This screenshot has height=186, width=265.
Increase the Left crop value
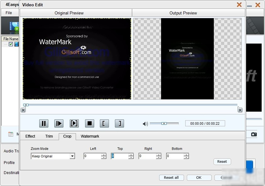pos(104,155)
